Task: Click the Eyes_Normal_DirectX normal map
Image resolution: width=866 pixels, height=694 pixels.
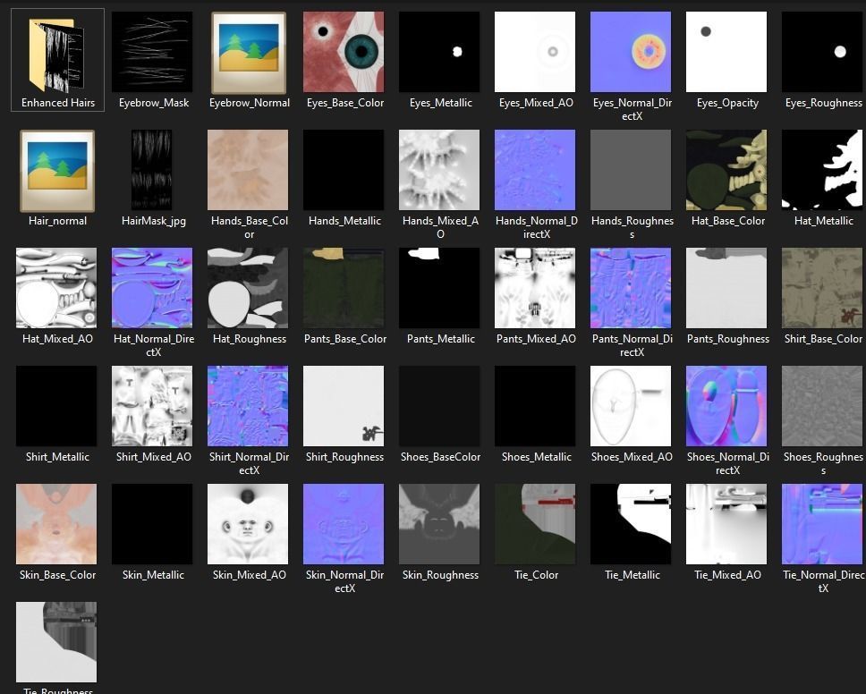Action: (x=631, y=52)
